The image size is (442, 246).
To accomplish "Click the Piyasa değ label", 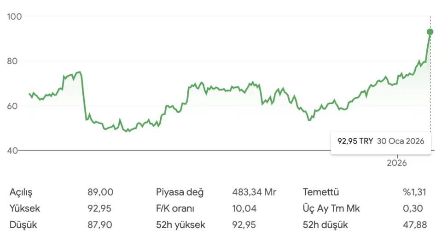I will (x=180, y=192).
